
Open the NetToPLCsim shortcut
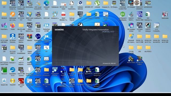(x=89, y=70)
